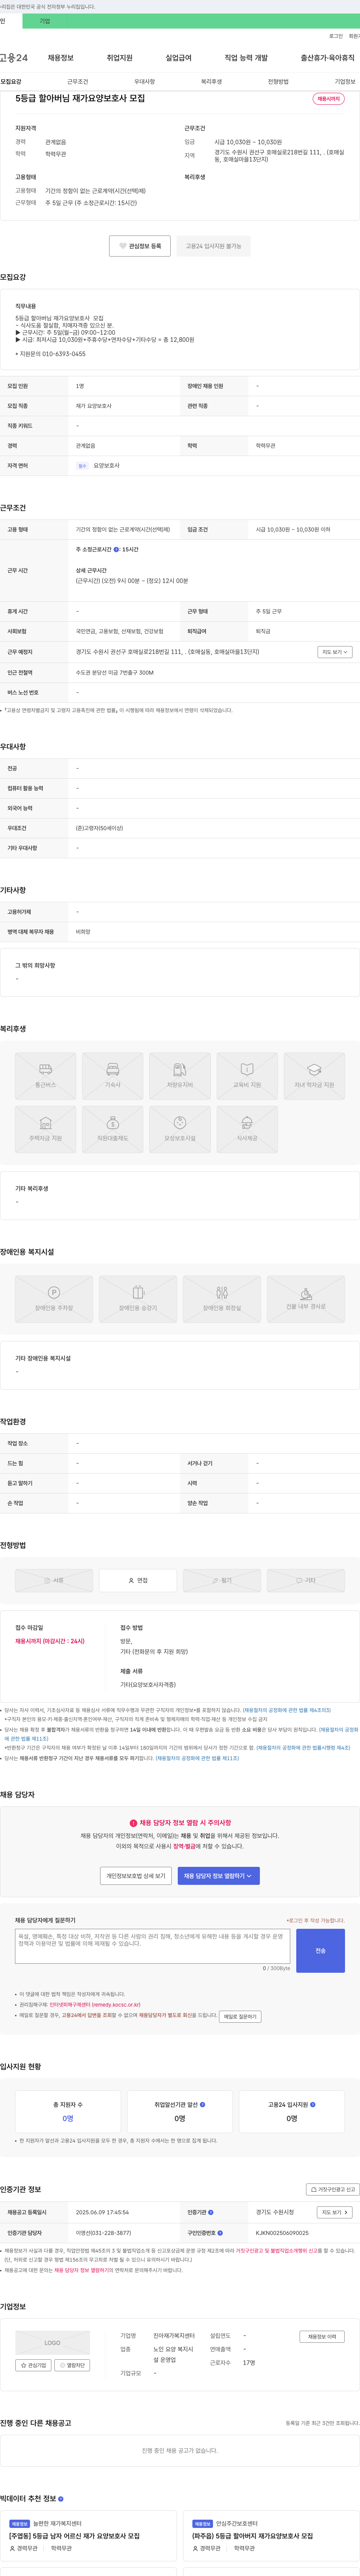This screenshot has width=360, height=2576.
Task: Select the 면접 interview method tile
Action: [x=138, y=1580]
